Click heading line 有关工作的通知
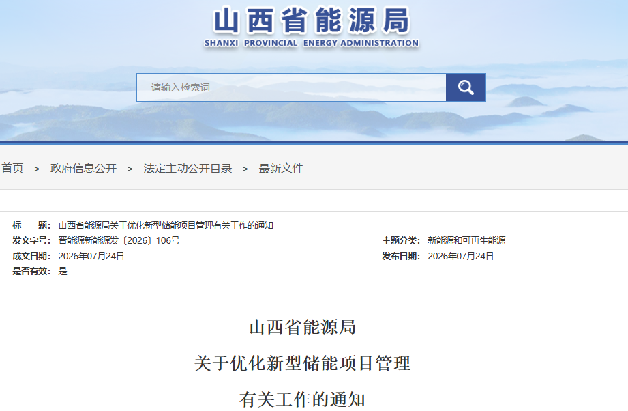This screenshot has height=411, width=628. click(x=302, y=399)
